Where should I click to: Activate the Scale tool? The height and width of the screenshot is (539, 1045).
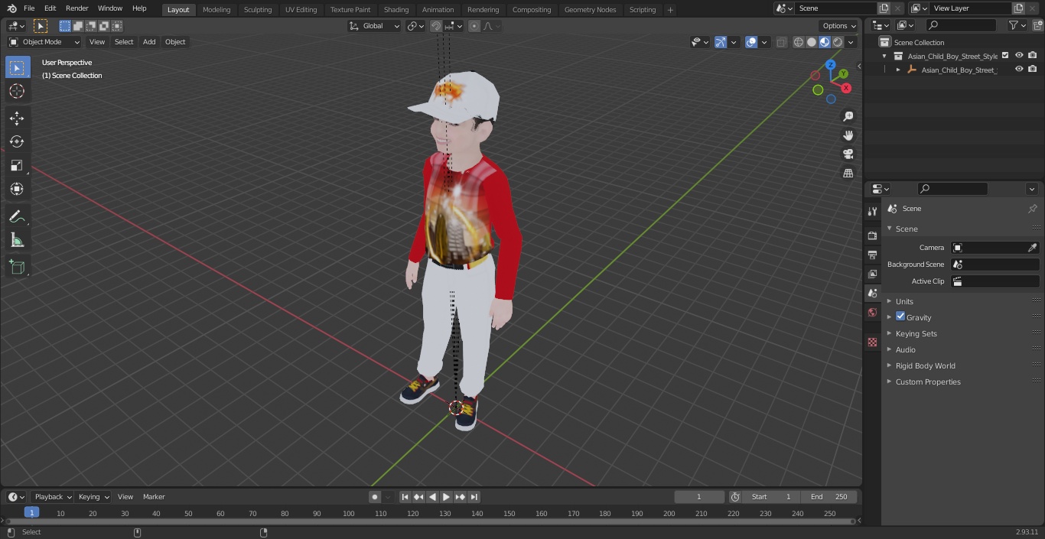tap(17, 165)
